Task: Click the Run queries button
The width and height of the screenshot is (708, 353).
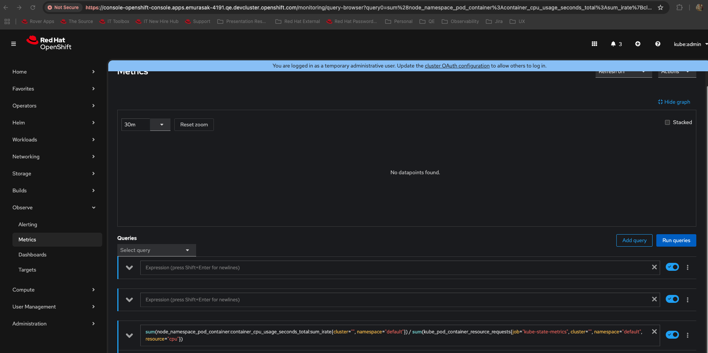Action: point(676,240)
